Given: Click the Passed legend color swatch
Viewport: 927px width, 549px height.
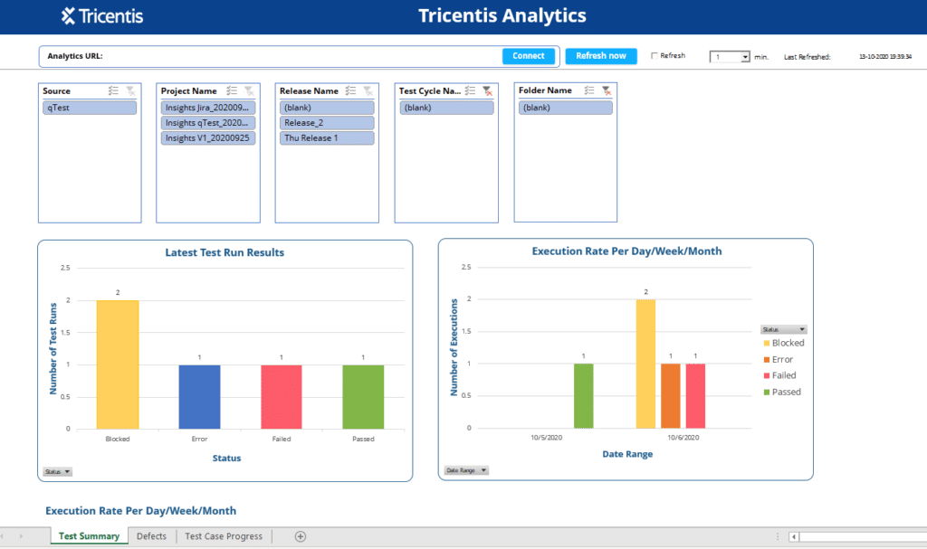Looking at the screenshot, I should (x=767, y=392).
